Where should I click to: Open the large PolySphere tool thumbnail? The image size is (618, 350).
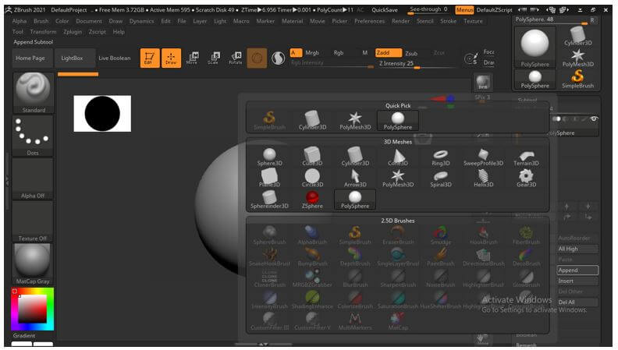pos(535,47)
